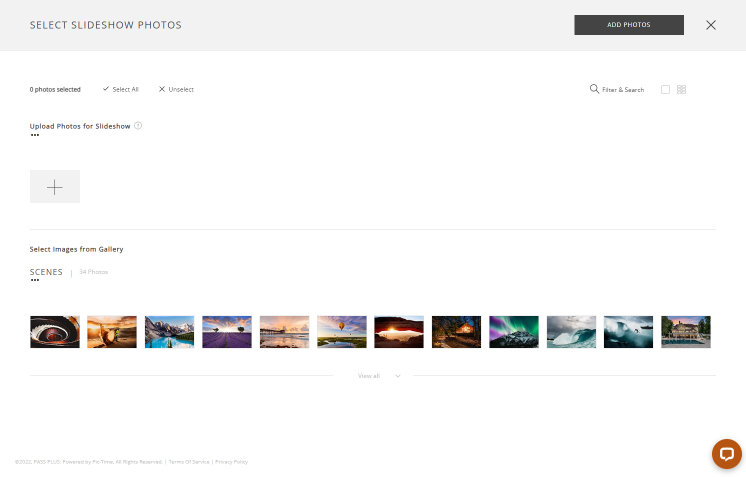Screen dimensions: 746x477
Task: Click the SCENES gallery heading
Action: (46, 272)
